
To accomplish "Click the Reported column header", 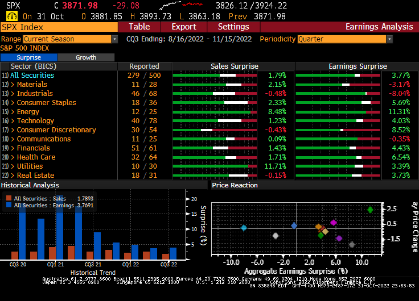I will pyautogui.click(x=144, y=66).
